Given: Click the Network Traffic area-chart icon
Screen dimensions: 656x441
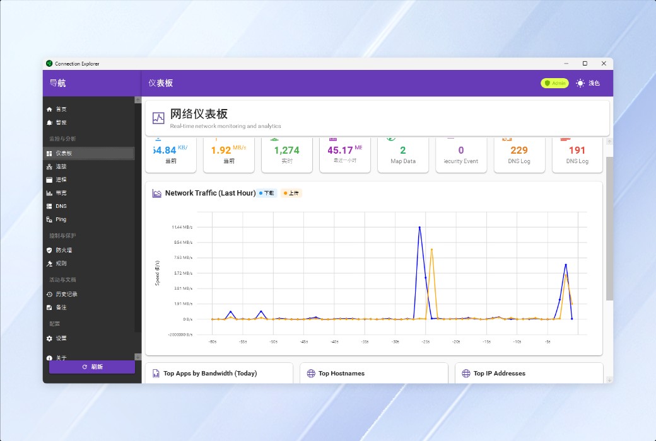Looking at the screenshot, I should [x=157, y=193].
